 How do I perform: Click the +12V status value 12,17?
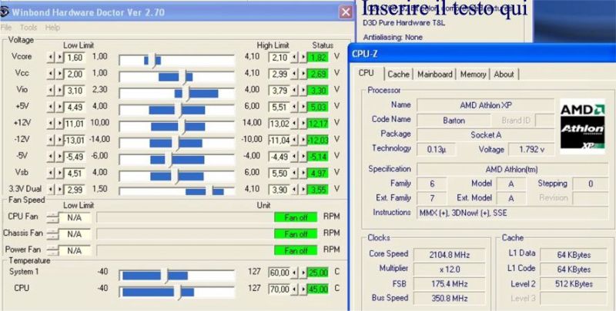tap(317, 124)
